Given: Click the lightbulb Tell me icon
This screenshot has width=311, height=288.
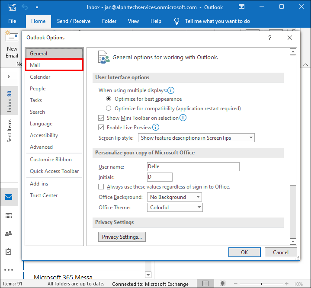Looking at the screenshot, I should click(176, 21).
